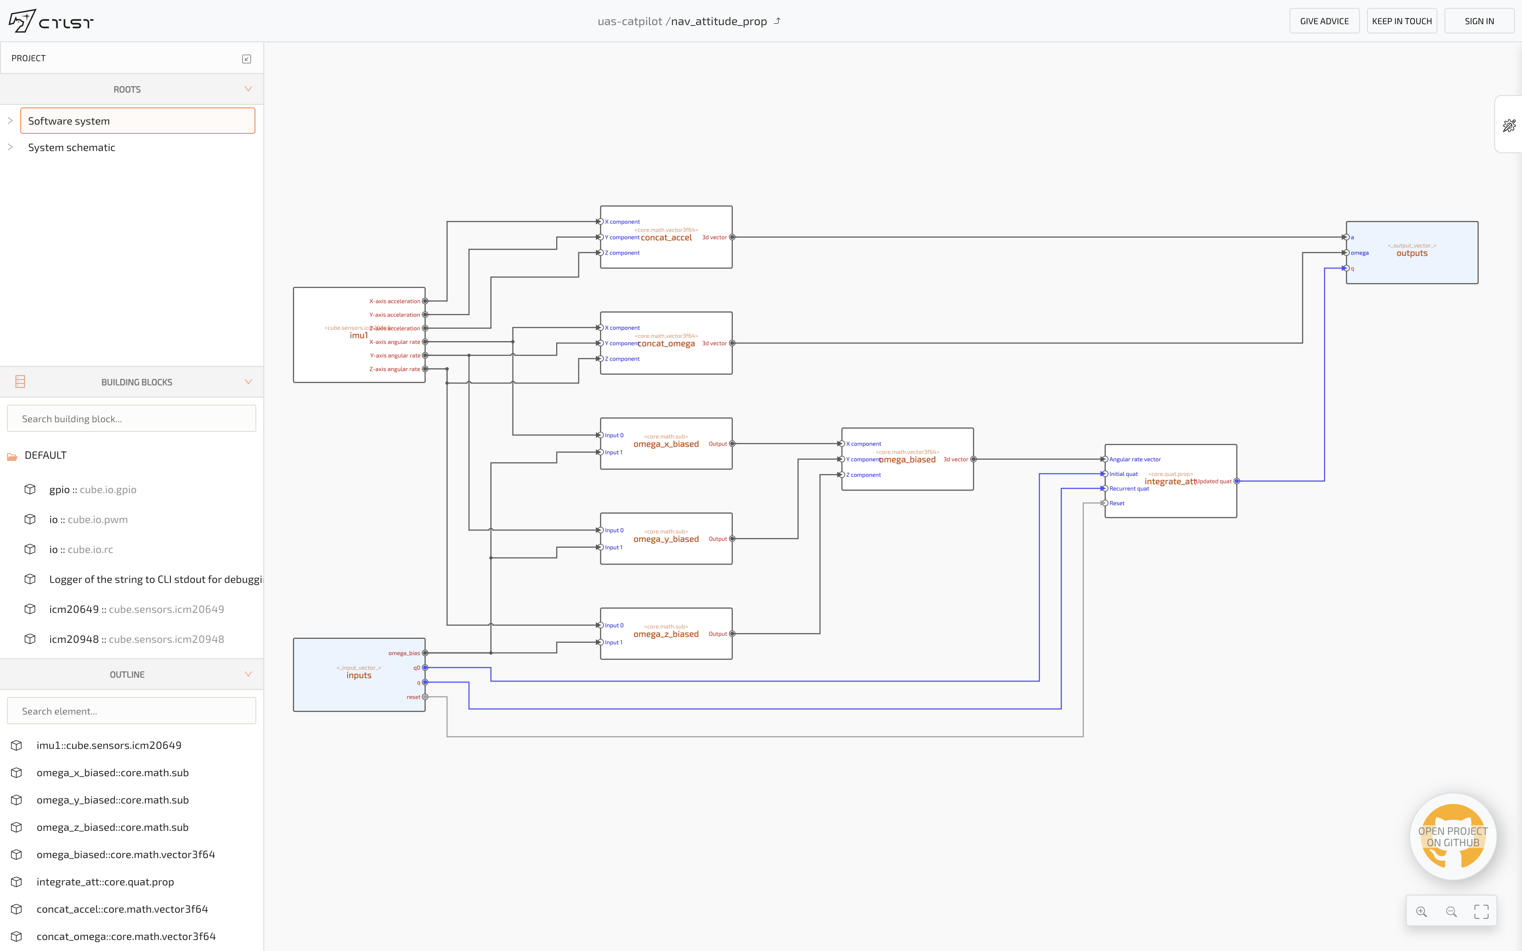
Task: Collapse the ROOTS section chevron
Action: tap(248, 89)
